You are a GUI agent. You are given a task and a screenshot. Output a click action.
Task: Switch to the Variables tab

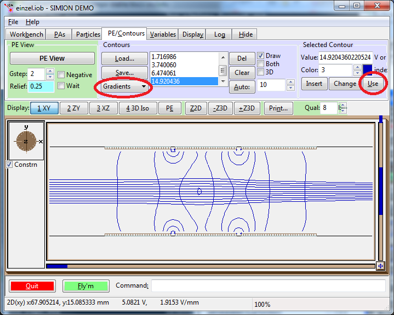[x=163, y=34]
